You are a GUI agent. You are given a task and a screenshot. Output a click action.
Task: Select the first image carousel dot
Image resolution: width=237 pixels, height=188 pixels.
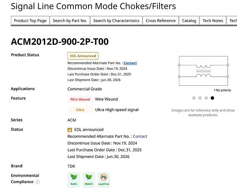194,98
